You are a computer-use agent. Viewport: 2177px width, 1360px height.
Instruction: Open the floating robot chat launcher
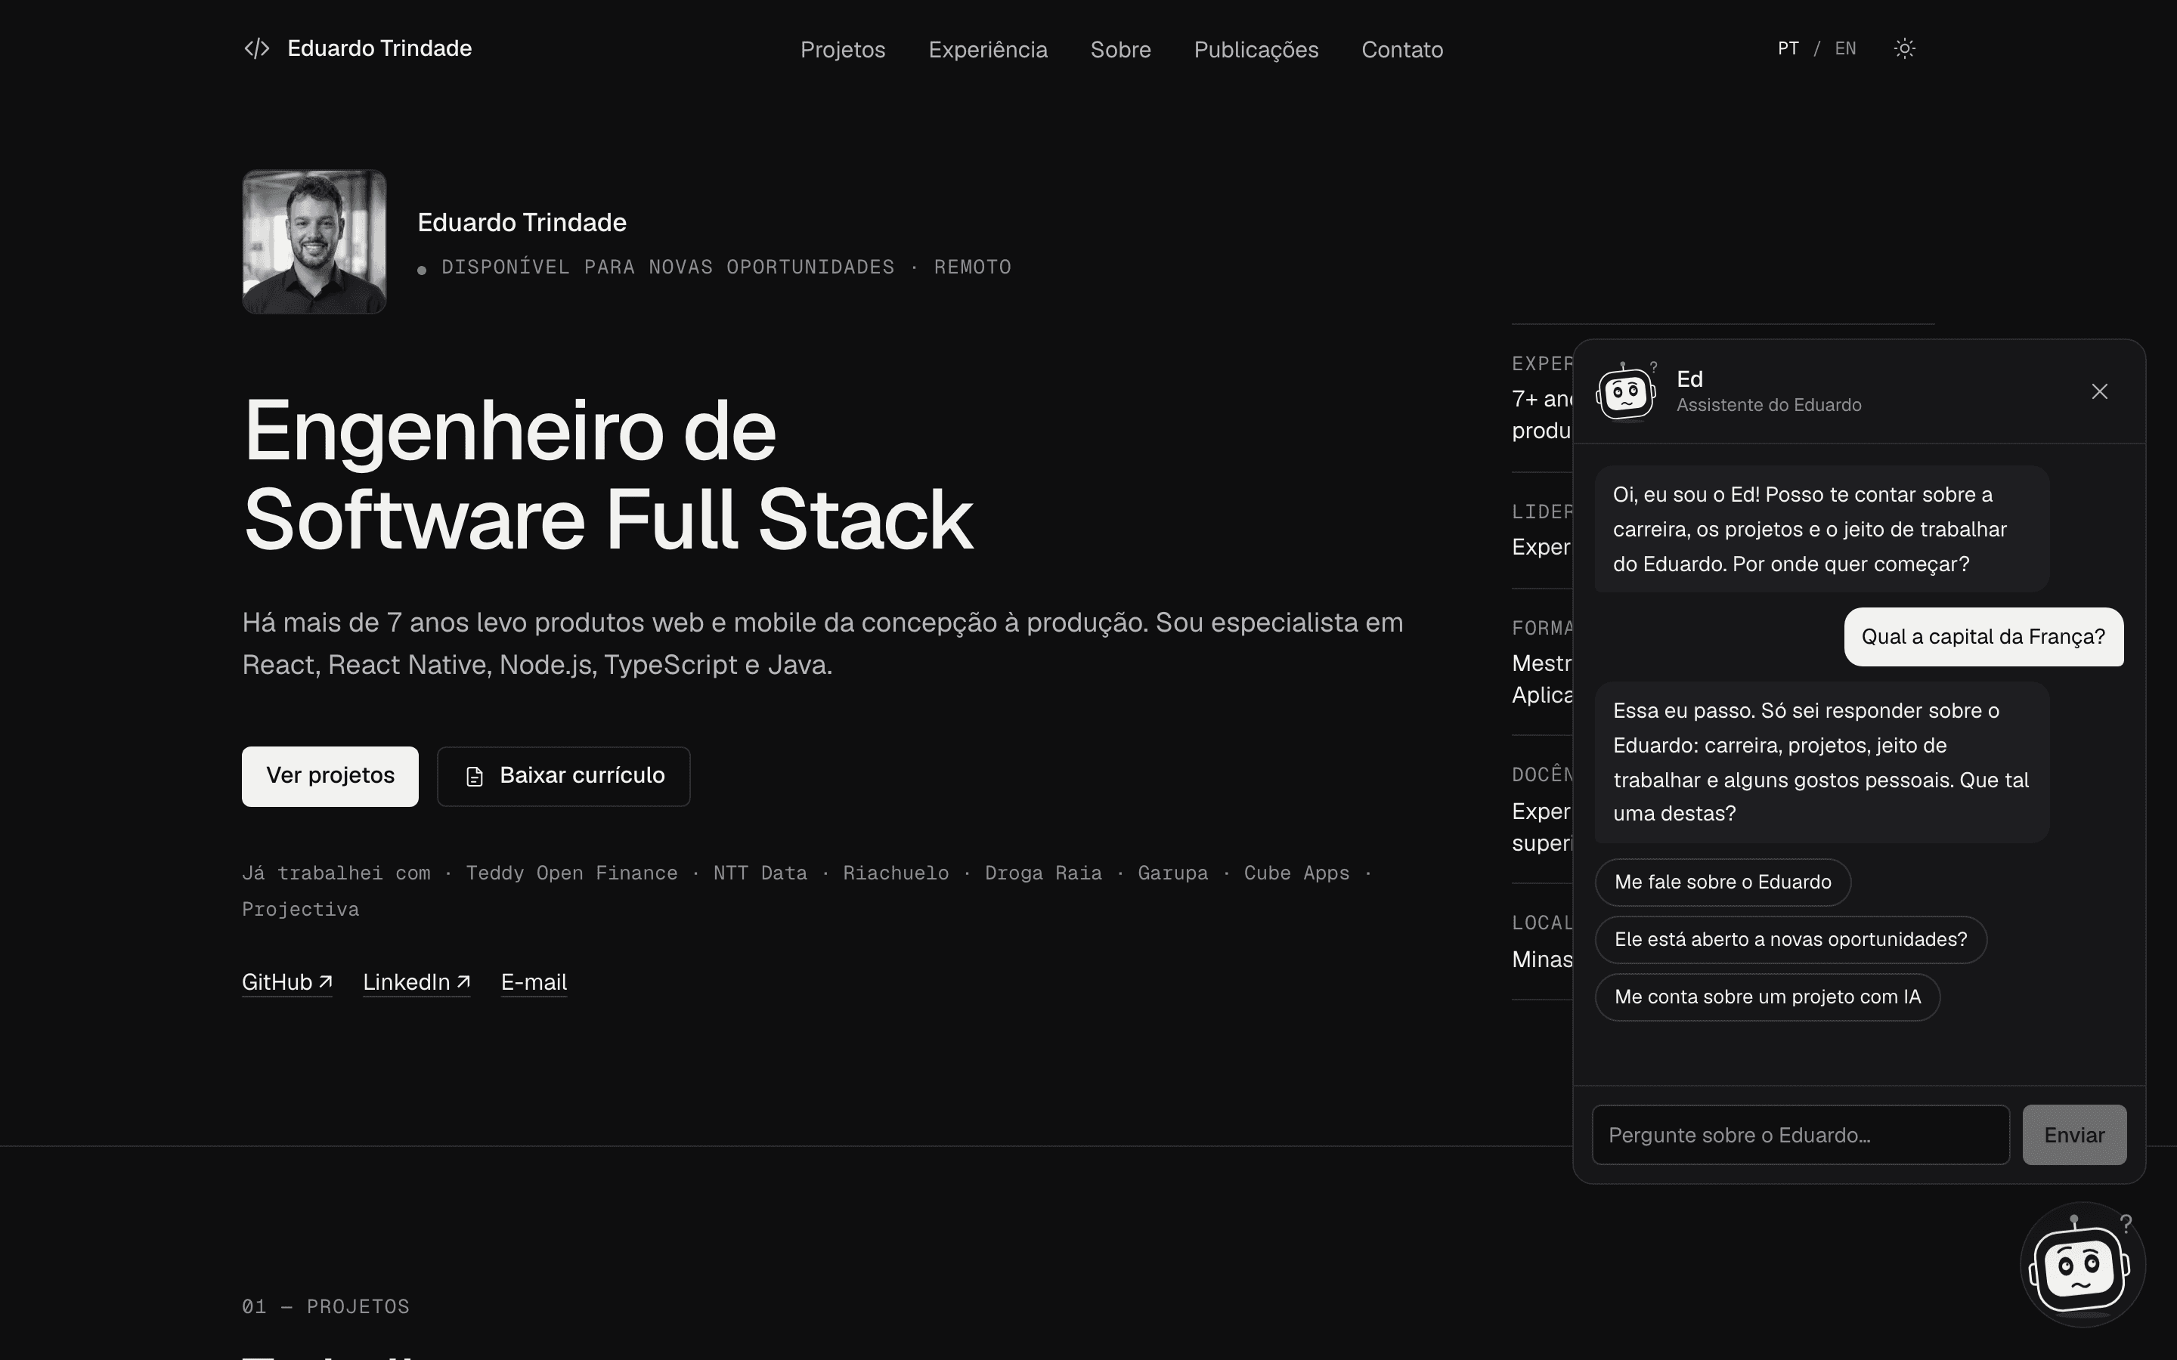click(x=2083, y=1264)
